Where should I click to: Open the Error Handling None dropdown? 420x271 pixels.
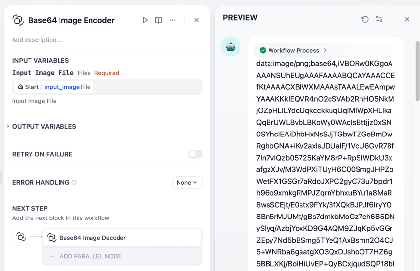187,182
